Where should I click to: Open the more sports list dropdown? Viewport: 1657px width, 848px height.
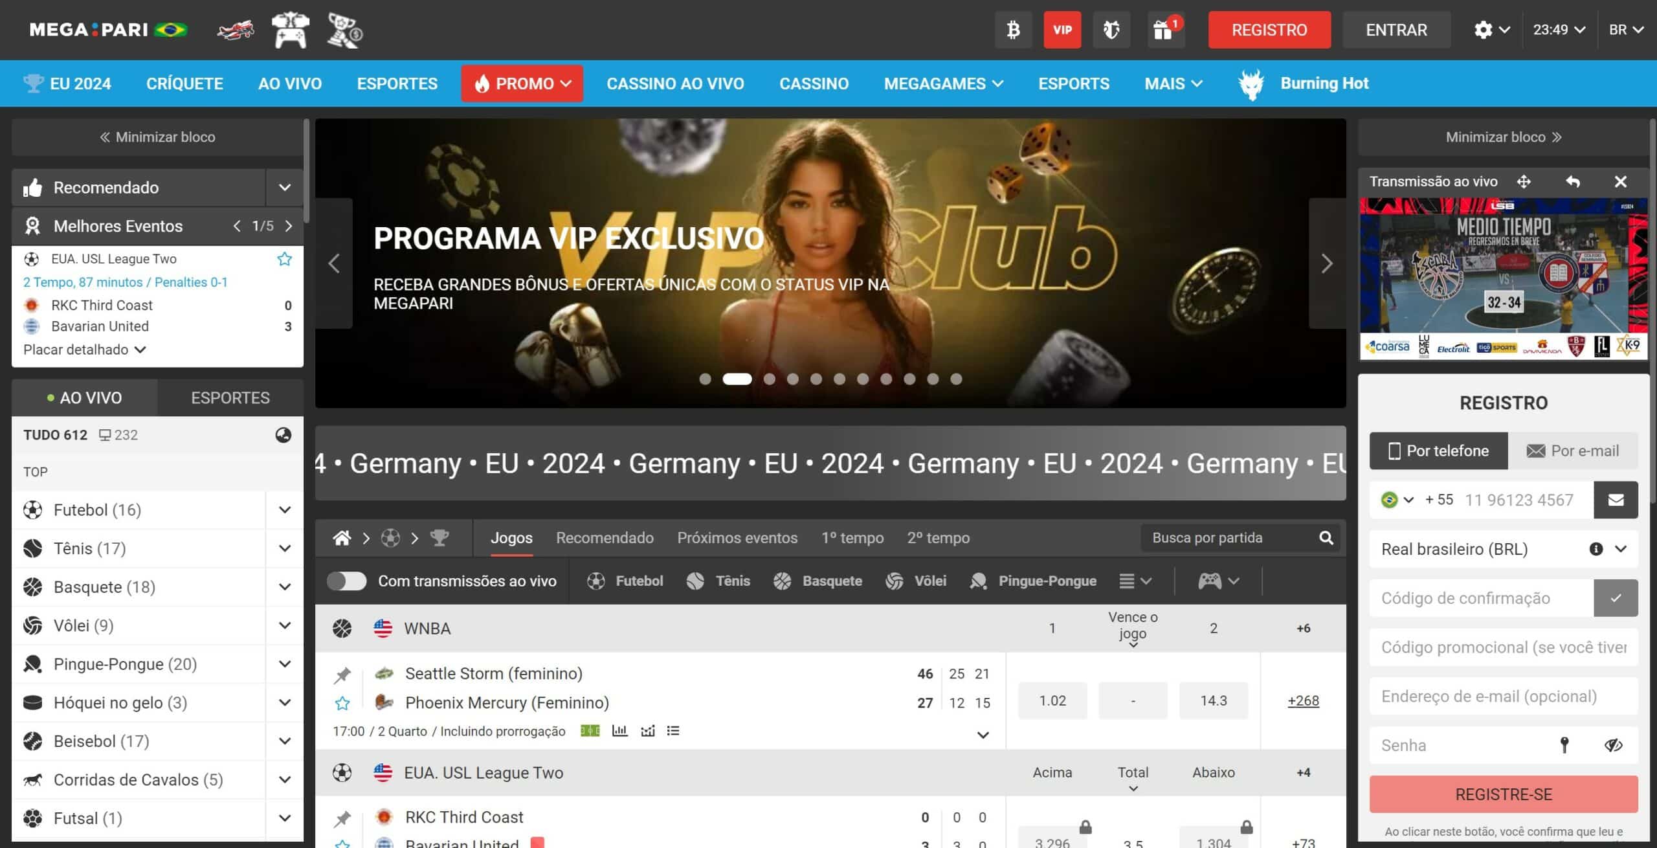click(x=1135, y=581)
